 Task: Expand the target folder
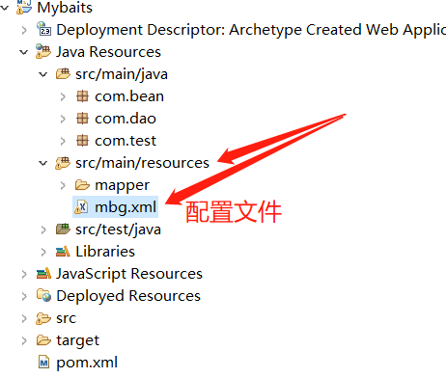point(24,340)
